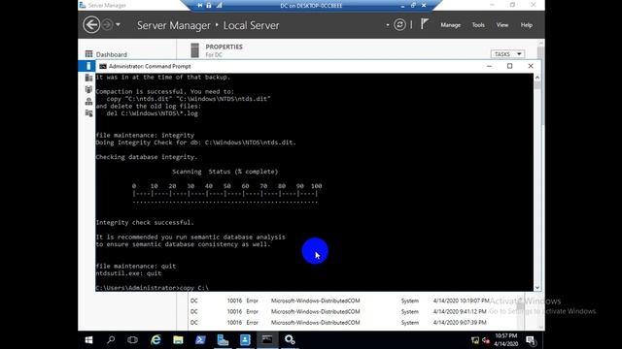Click the muted volume icon in the tray

click(x=486, y=340)
